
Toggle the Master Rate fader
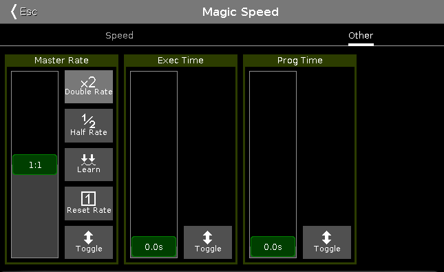[x=89, y=242]
